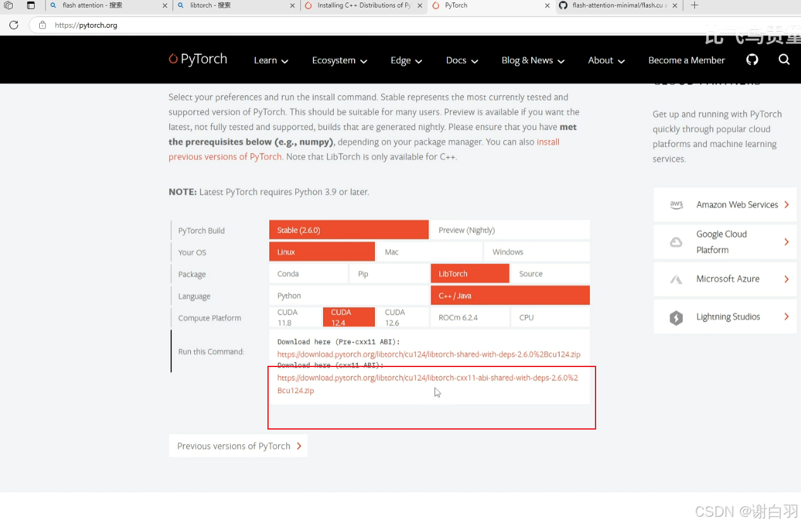The image size is (801, 525).
Task: Open Amazon Web Services chevron arrow
Action: click(x=786, y=205)
